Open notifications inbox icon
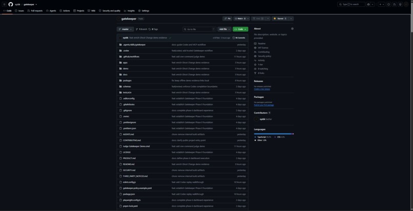Screen dimensions: 413x211 (400, 4)
